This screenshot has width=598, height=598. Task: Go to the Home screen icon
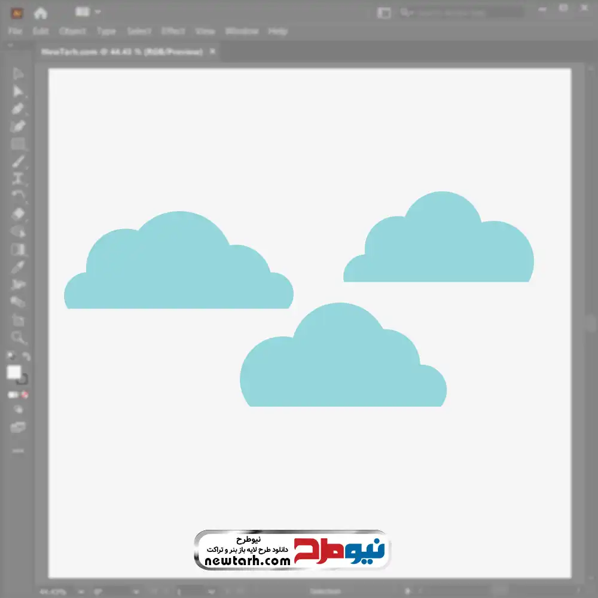coord(40,13)
